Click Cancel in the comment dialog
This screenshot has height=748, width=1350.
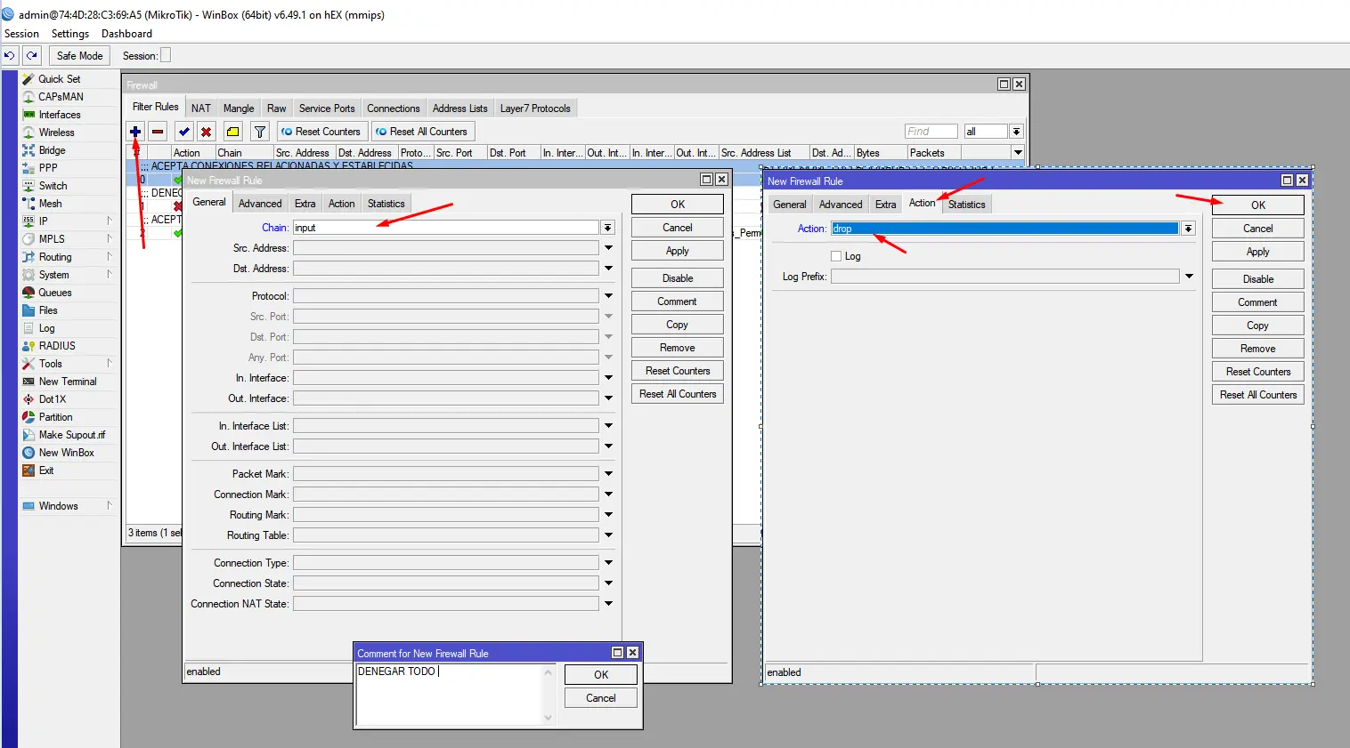coord(601,698)
